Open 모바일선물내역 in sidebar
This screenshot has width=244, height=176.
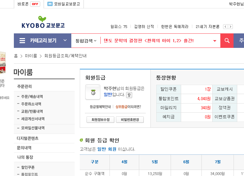tap(33, 128)
